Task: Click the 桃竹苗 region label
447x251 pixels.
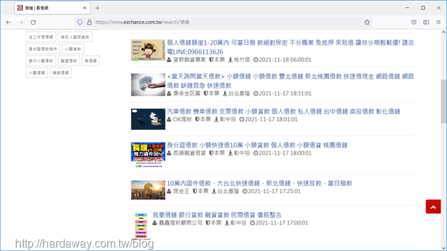Action: coord(242,60)
